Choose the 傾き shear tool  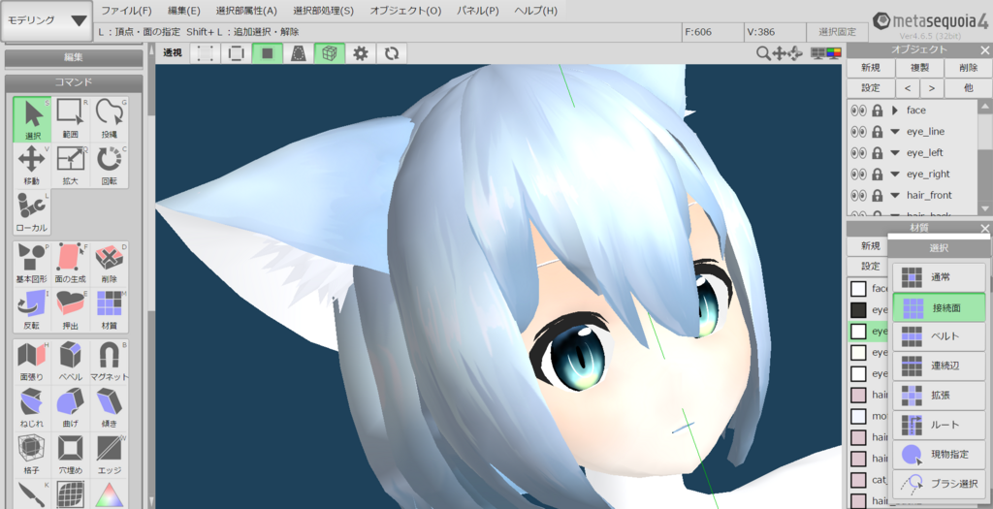(x=109, y=408)
